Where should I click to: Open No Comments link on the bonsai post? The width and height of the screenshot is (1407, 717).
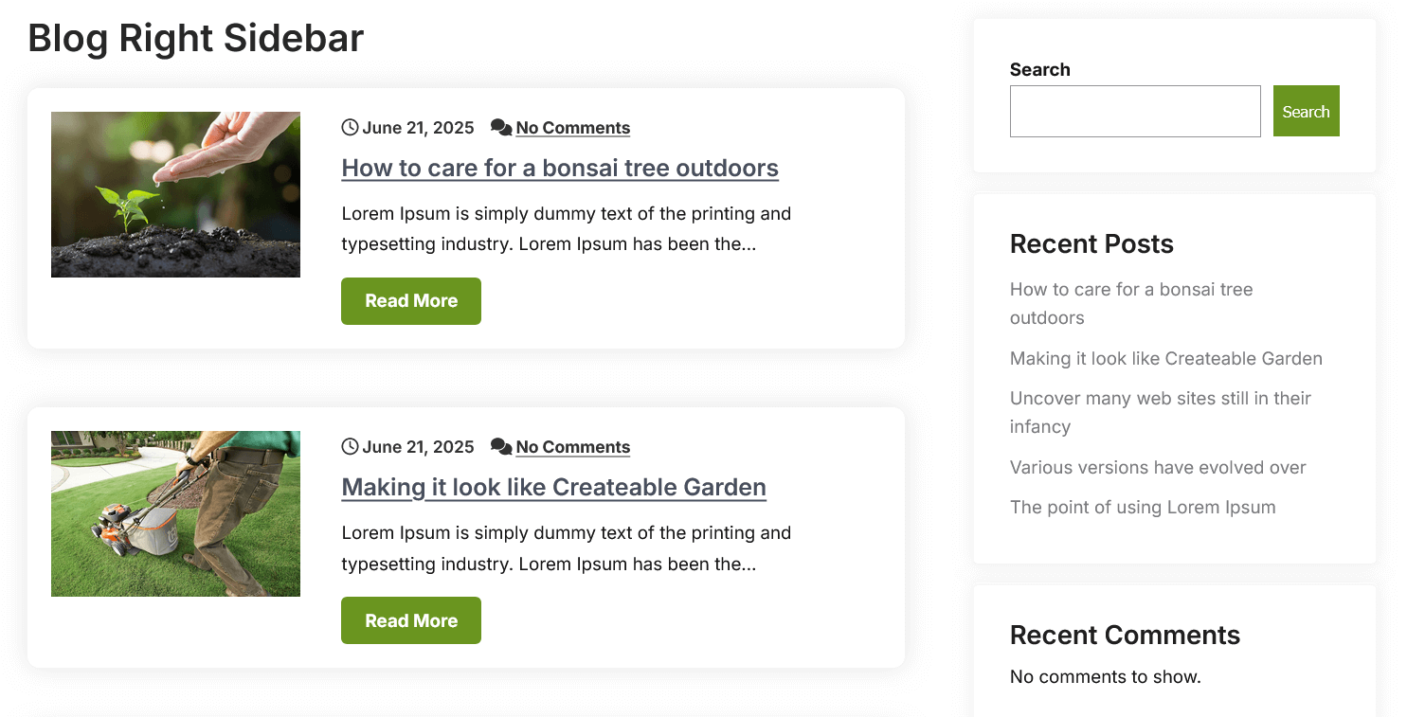[x=572, y=128]
